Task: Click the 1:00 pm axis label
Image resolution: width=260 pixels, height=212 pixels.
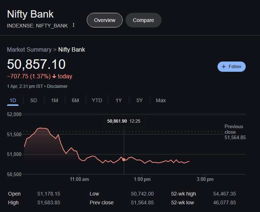Action: (142, 179)
